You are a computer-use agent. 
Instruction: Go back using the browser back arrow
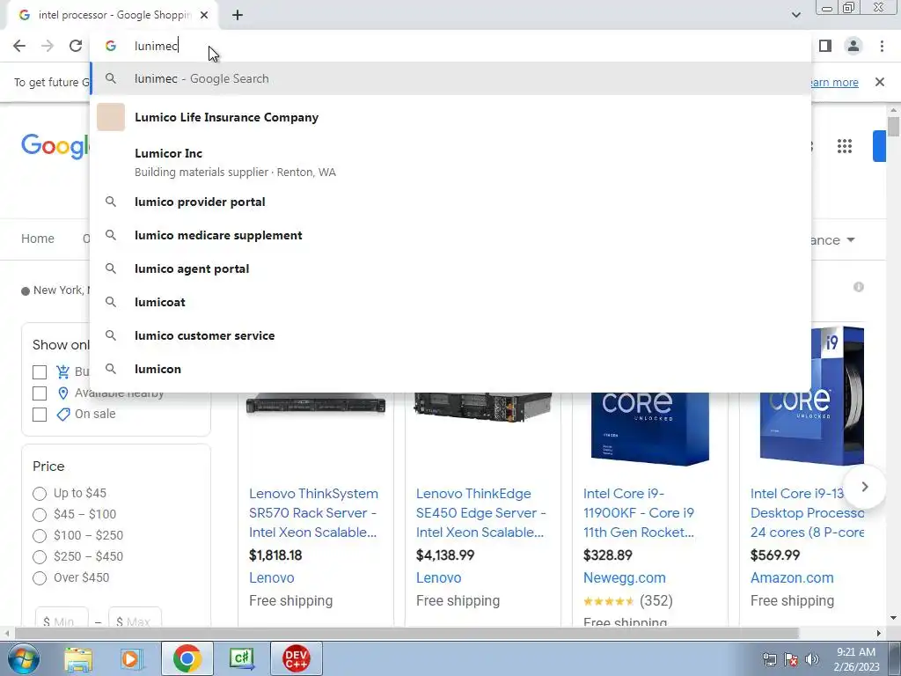pos(19,46)
